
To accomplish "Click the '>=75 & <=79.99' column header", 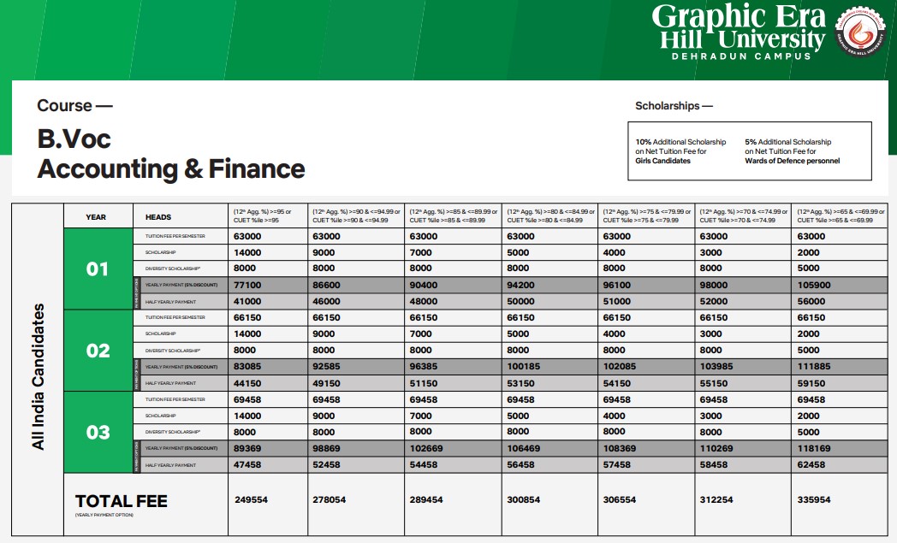I will (x=646, y=216).
